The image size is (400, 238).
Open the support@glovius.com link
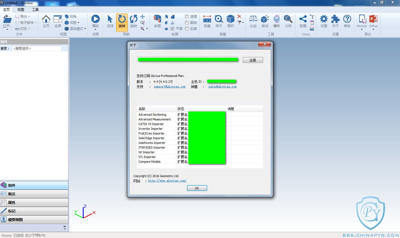pyautogui.click(x=170, y=87)
